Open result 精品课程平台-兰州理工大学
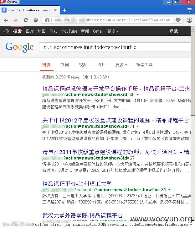This screenshot has height=228, width=195. point(77,184)
